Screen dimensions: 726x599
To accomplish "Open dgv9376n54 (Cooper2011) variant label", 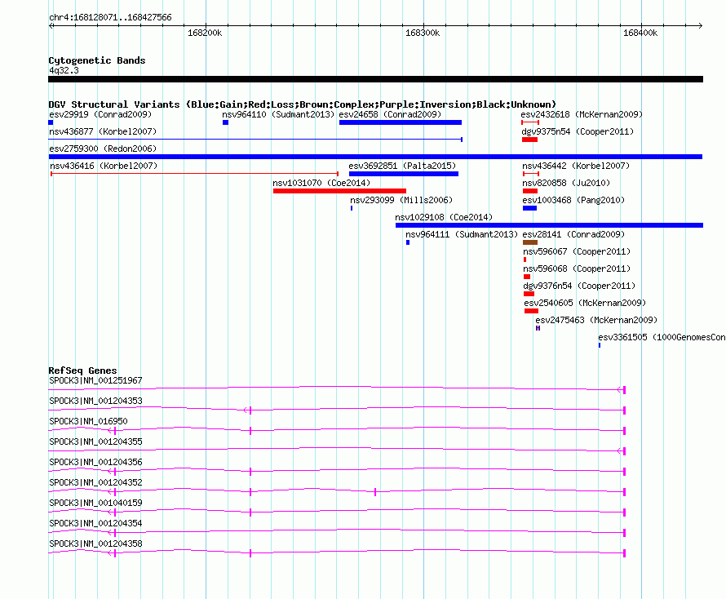I will click(x=579, y=286).
